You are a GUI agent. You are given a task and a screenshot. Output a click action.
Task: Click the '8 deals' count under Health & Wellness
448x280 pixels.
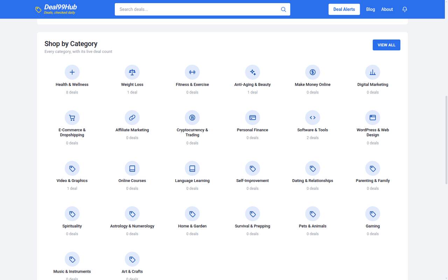[x=72, y=92]
